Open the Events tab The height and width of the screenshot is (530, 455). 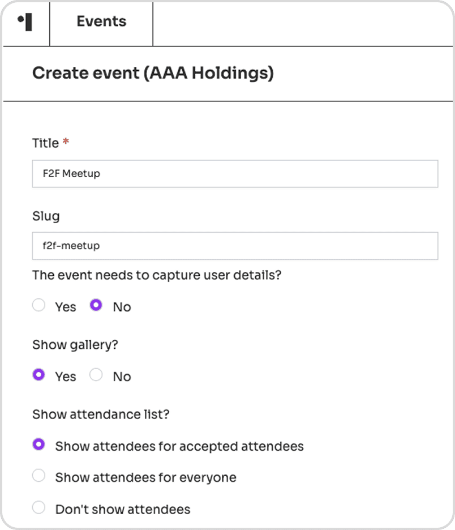pyautogui.click(x=101, y=22)
